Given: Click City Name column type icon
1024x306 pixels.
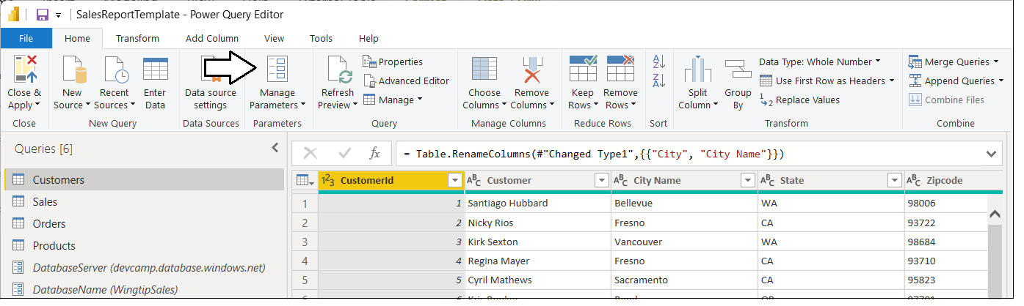Looking at the screenshot, I should [620, 180].
